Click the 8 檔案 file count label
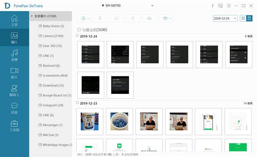 (x=249, y=36)
